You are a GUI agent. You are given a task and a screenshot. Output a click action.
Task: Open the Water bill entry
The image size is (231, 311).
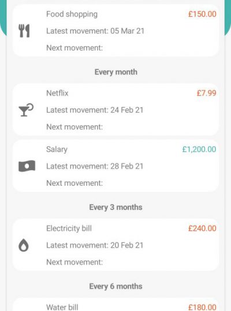click(x=115, y=305)
